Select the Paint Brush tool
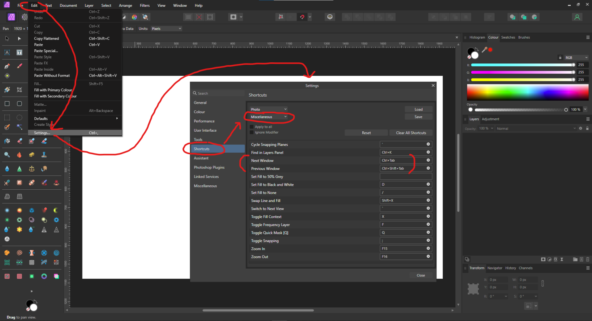Image resolution: width=592 pixels, height=321 pixels. (x=19, y=66)
